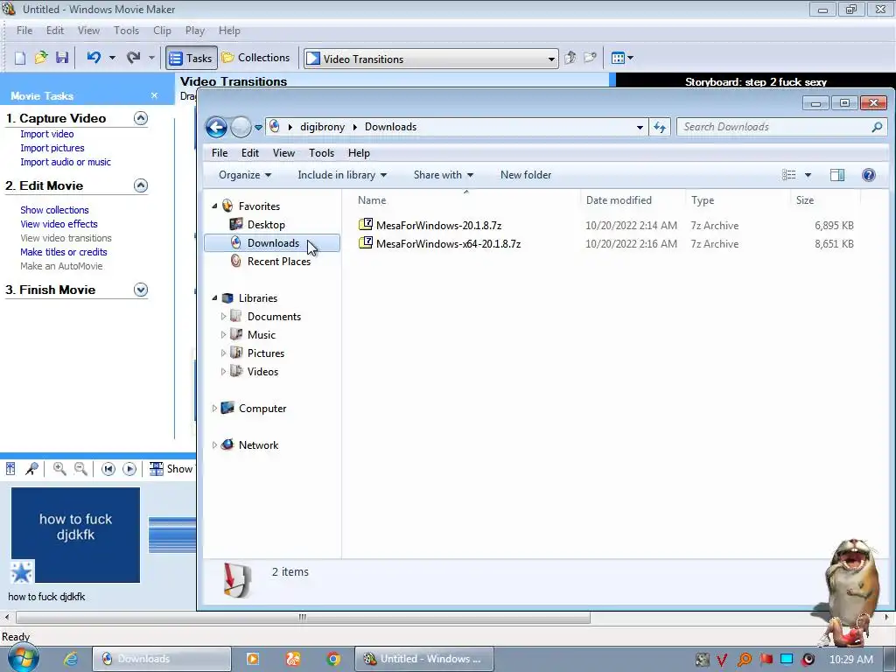The width and height of the screenshot is (896, 672).
Task: Click Explorer Back navigation button
Action: click(217, 127)
